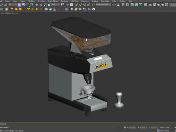Click the Select and Manipulate icon
The width and height of the screenshot is (176, 132).
click(67, 5)
